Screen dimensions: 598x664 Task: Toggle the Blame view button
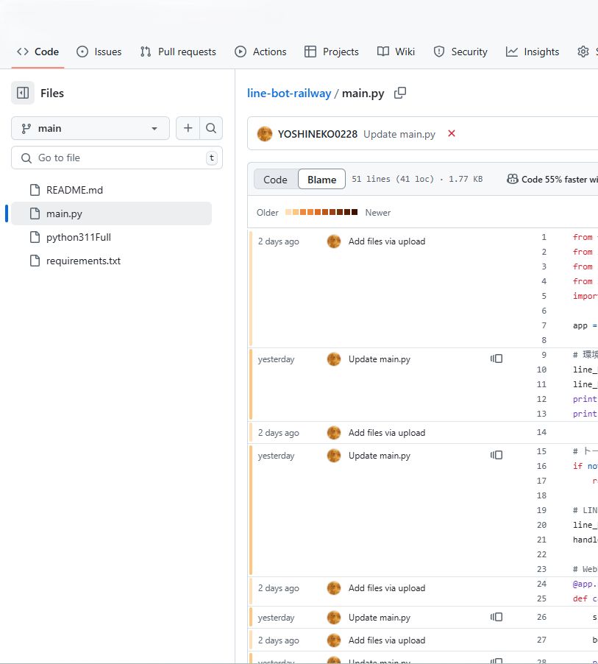[x=321, y=179]
